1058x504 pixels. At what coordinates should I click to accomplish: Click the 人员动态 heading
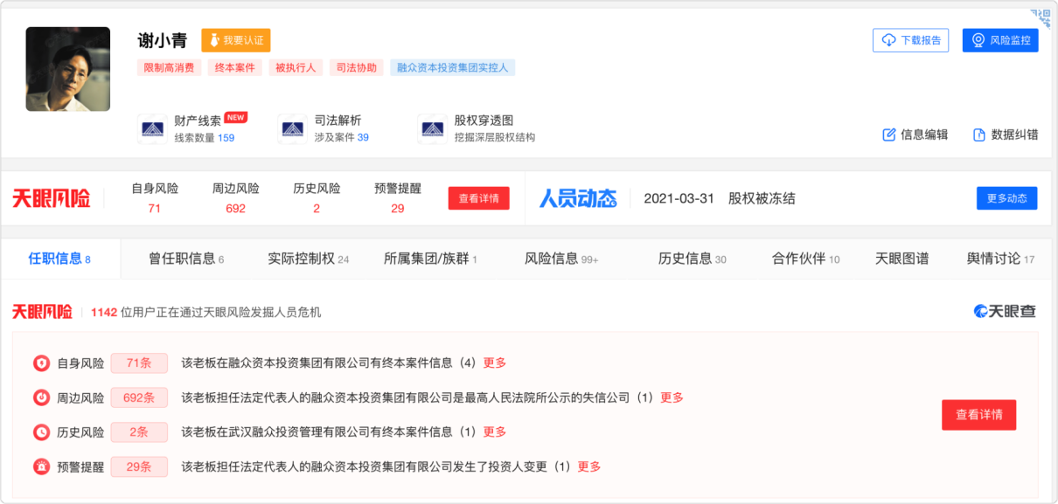tap(578, 198)
